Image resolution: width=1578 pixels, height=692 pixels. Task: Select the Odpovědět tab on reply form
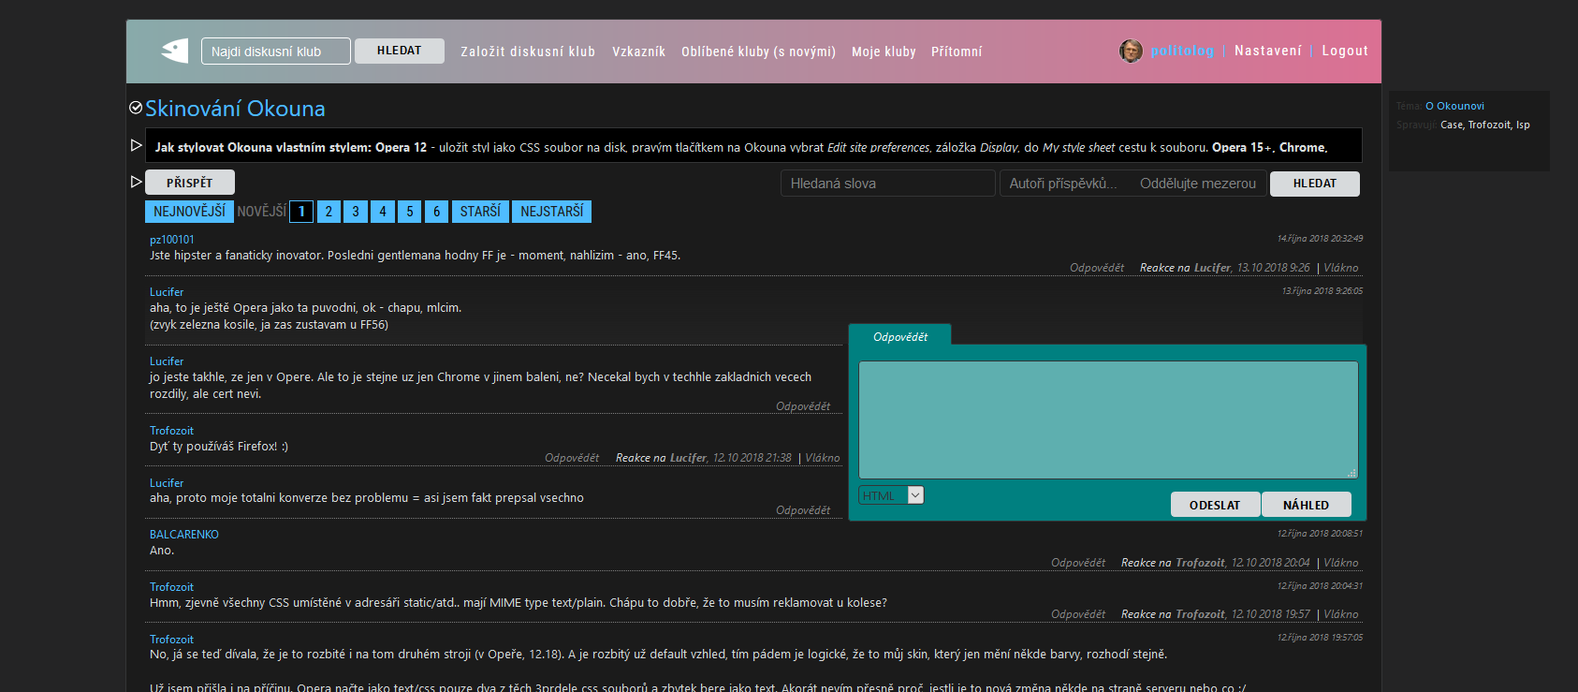click(x=900, y=336)
